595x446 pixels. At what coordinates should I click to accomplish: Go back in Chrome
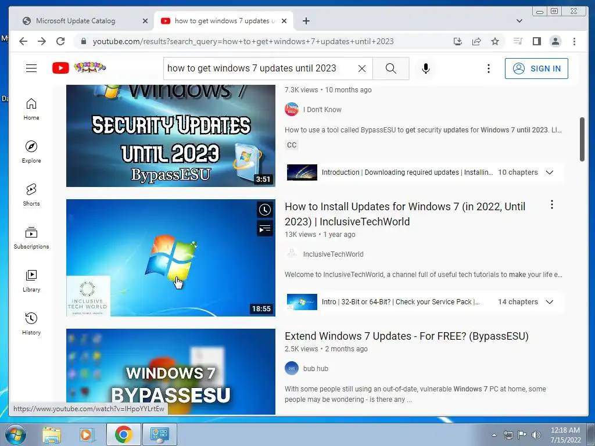(x=23, y=41)
